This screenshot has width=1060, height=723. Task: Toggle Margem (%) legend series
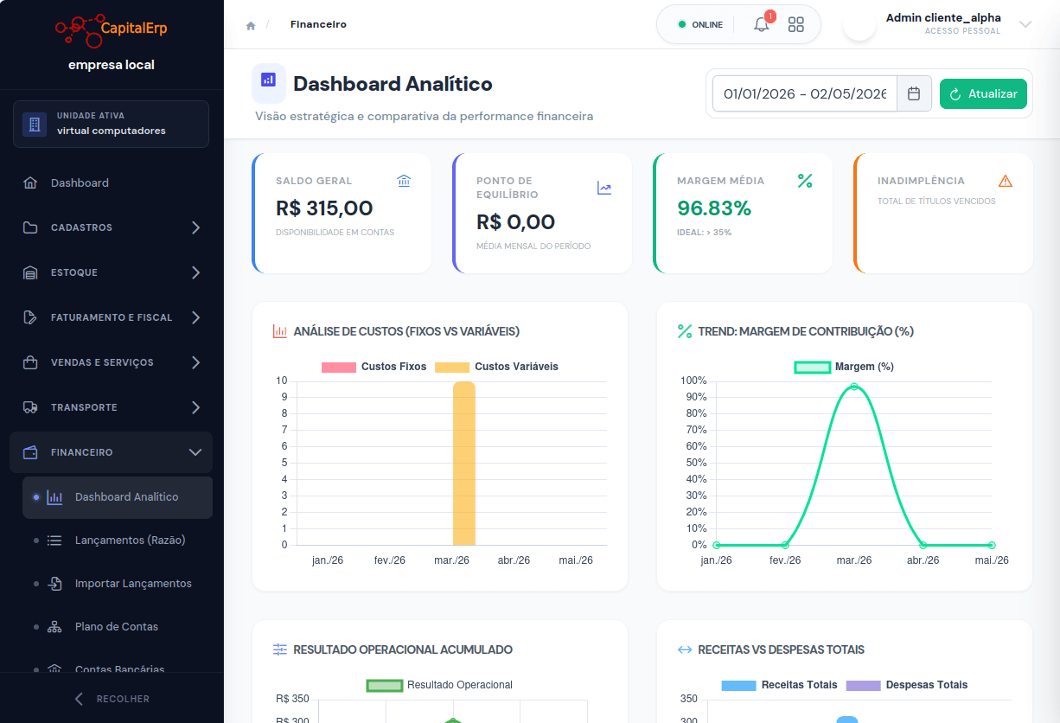pyautogui.click(x=844, y=367)
